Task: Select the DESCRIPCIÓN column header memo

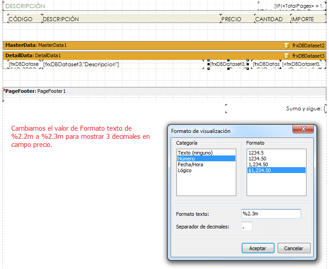Action: pyautogui.click(x=131, y=18)
